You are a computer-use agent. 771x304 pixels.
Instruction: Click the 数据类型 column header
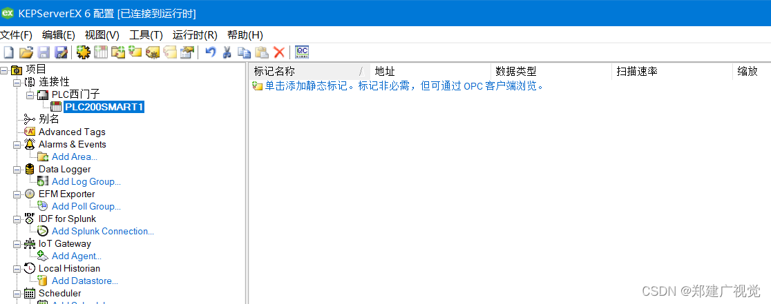tap(551, 72)
